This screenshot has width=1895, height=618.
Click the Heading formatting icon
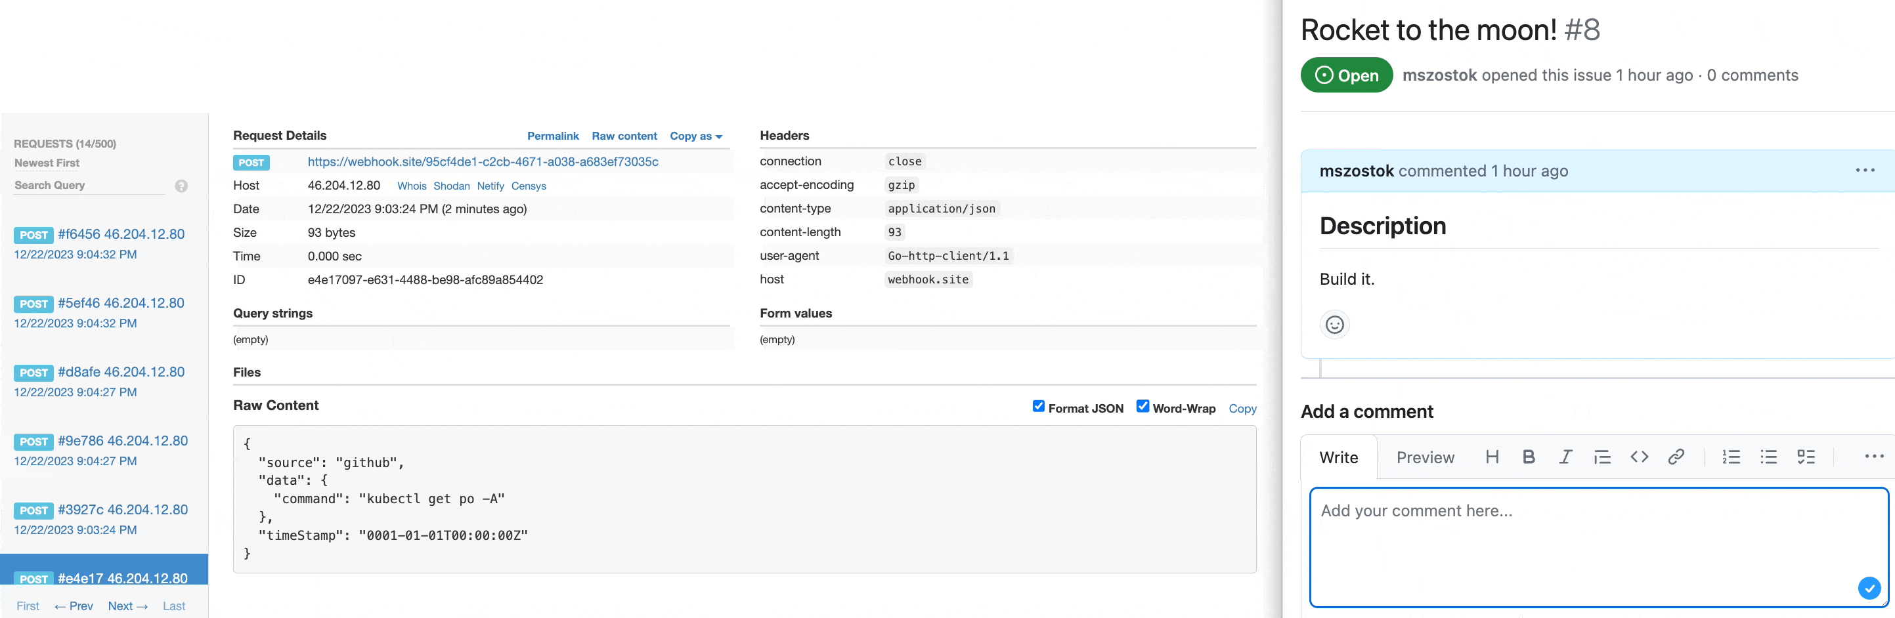1491,457
